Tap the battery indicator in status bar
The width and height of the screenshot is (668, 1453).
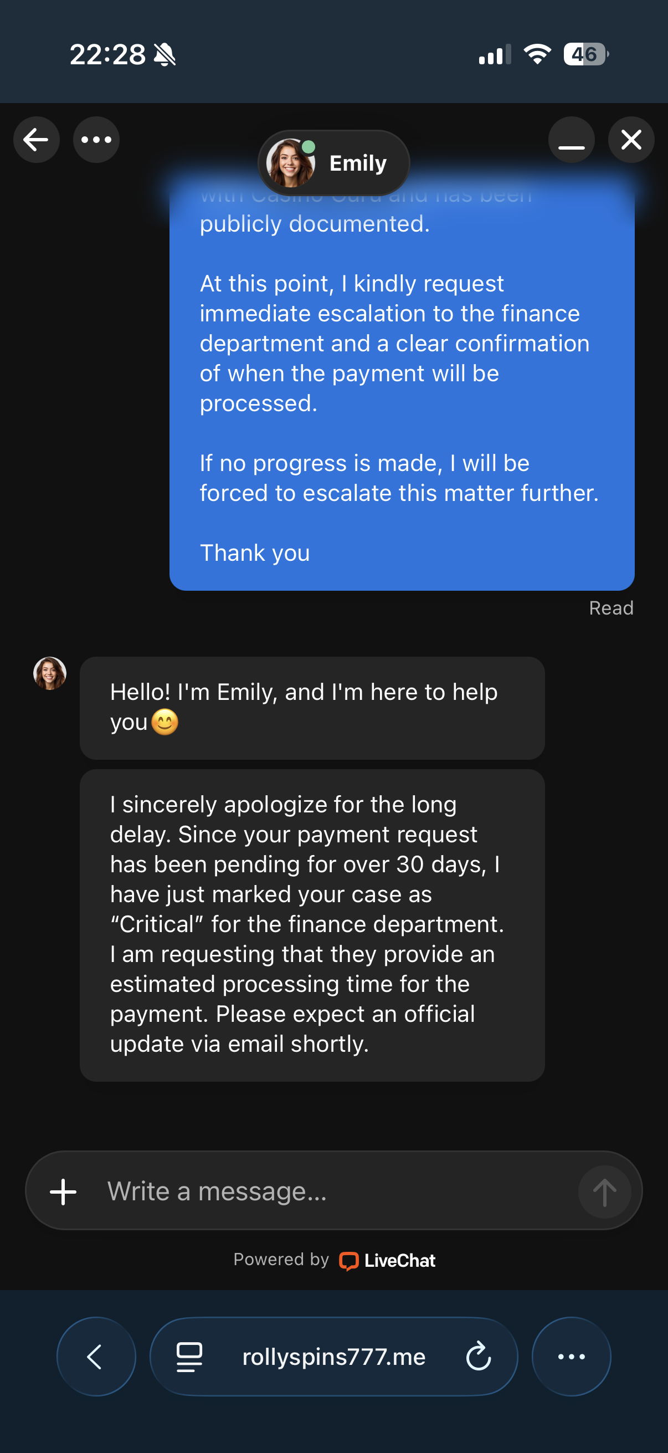(x=585, y=54)
